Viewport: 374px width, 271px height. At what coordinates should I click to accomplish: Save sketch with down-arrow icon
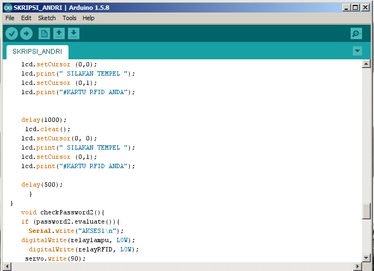74,33
